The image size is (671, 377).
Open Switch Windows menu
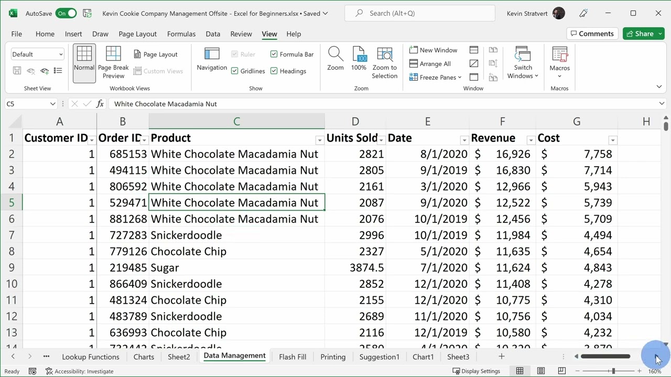pos(523,63)
